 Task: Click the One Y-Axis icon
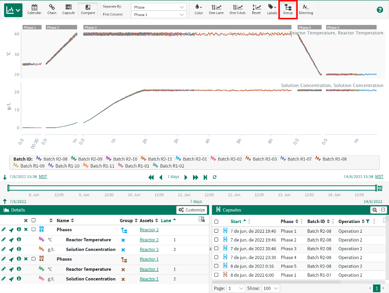[x=237, y=9]
